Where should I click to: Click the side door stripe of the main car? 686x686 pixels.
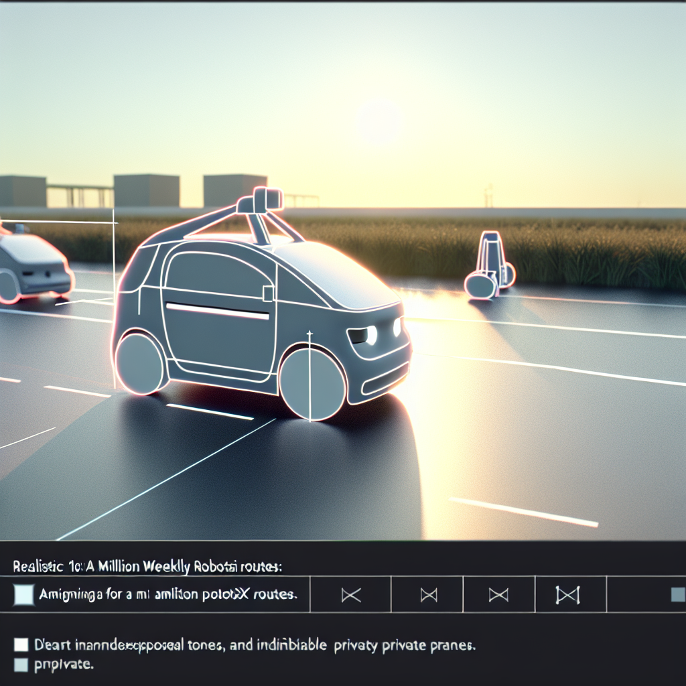(x=217, y=311)
